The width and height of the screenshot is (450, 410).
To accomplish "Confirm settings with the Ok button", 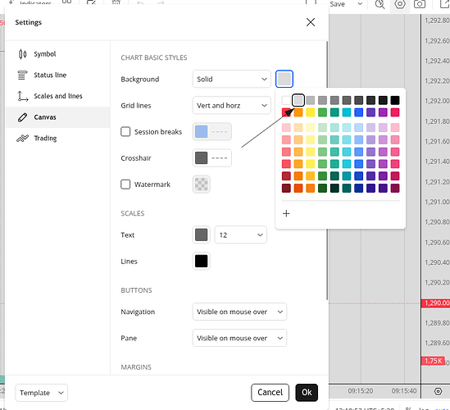I will pyautogui.click(x=307, y=393).
